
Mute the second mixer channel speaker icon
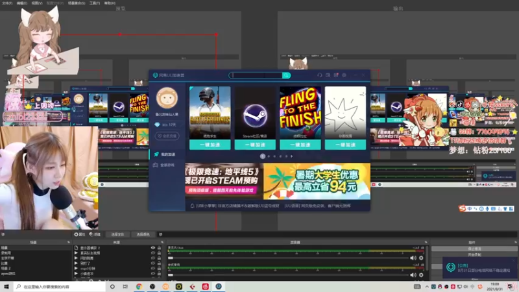pos(413,274)
